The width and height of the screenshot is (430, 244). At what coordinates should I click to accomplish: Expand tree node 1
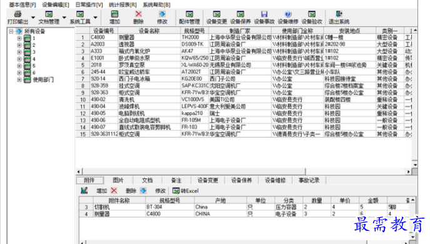[19, 38]
